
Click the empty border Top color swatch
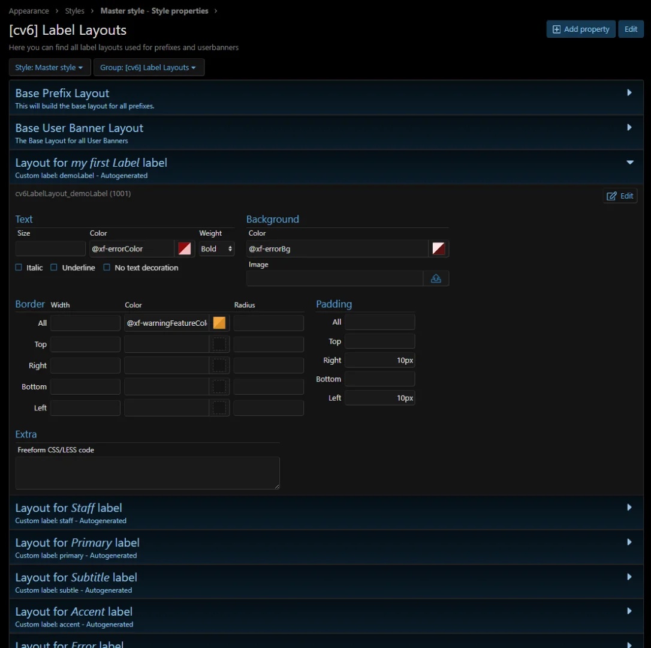click(x=219, y=344)
